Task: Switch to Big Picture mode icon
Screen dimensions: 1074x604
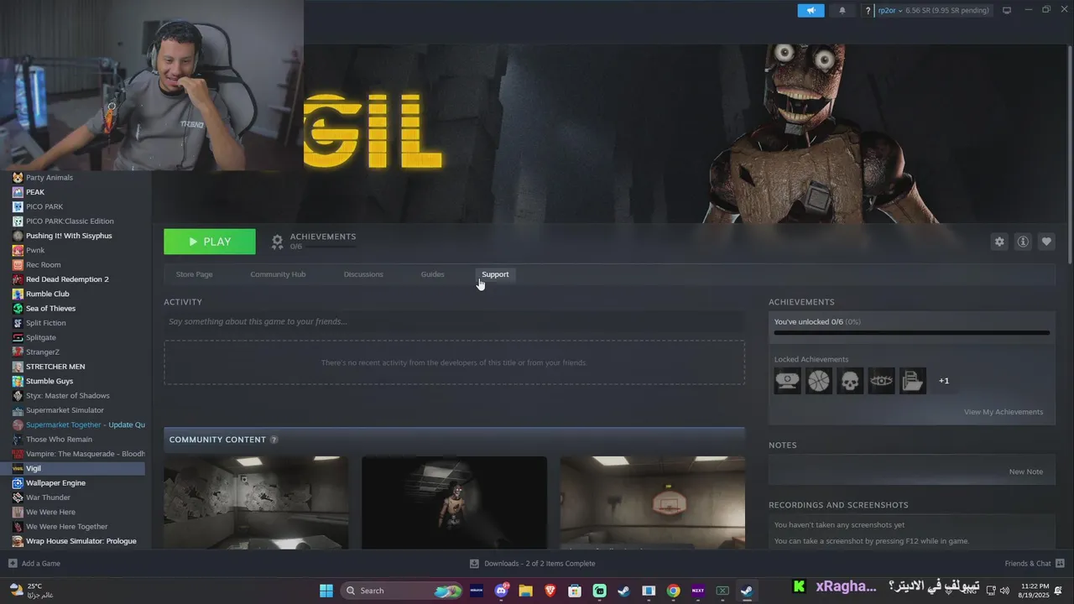Action: coord(1007,10)
